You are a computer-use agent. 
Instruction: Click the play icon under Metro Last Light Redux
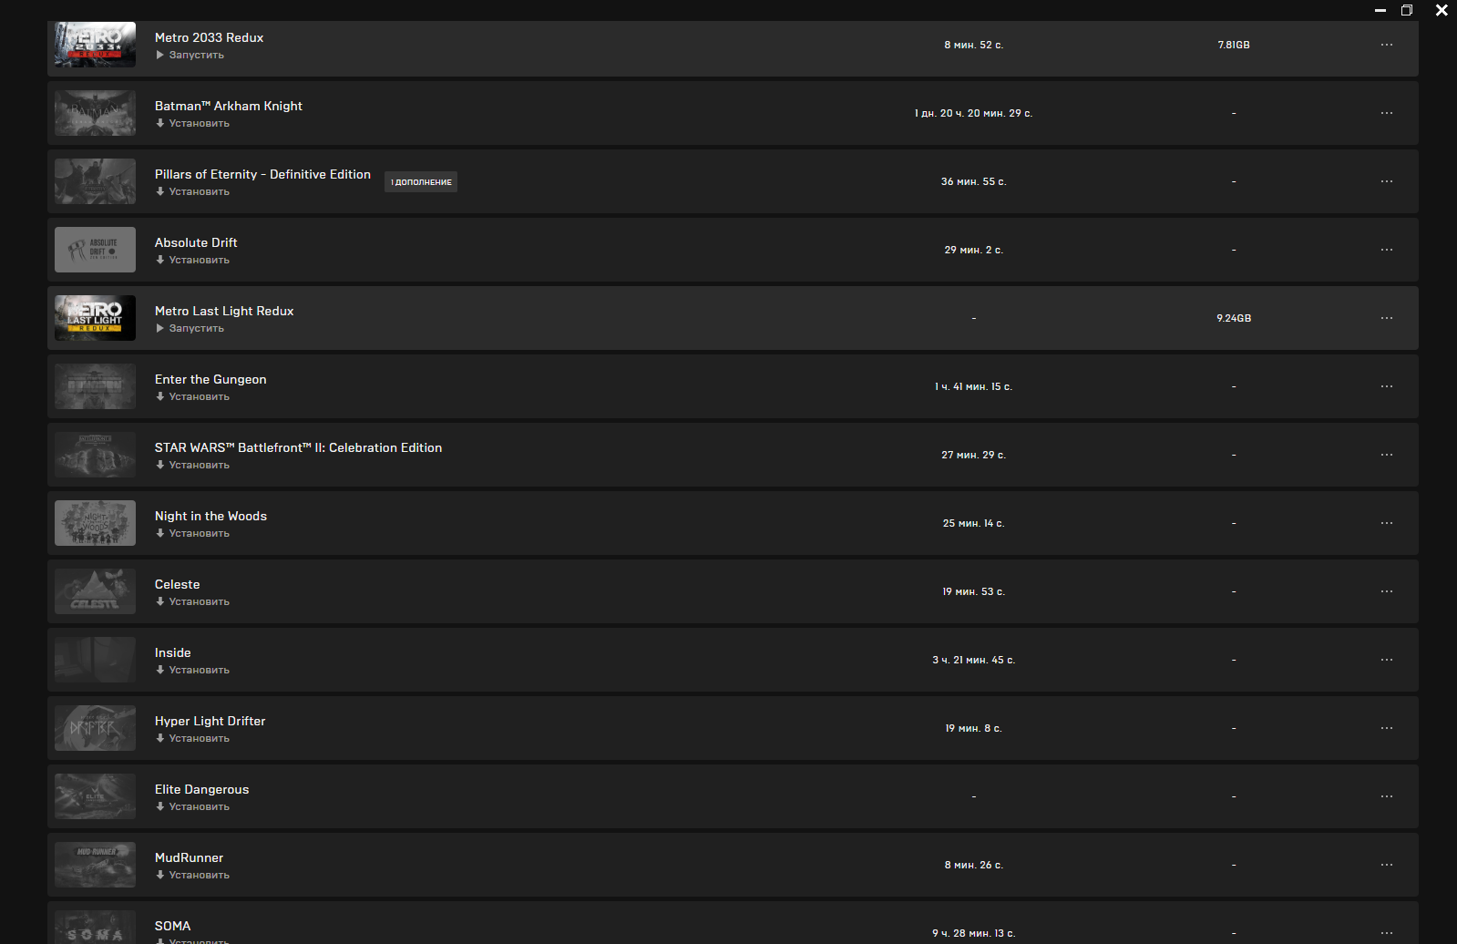[160, 328]
